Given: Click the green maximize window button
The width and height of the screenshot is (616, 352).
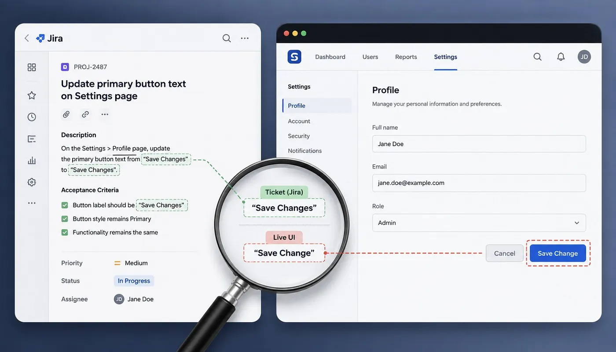Looking at the screenshot, I should 304,33.
